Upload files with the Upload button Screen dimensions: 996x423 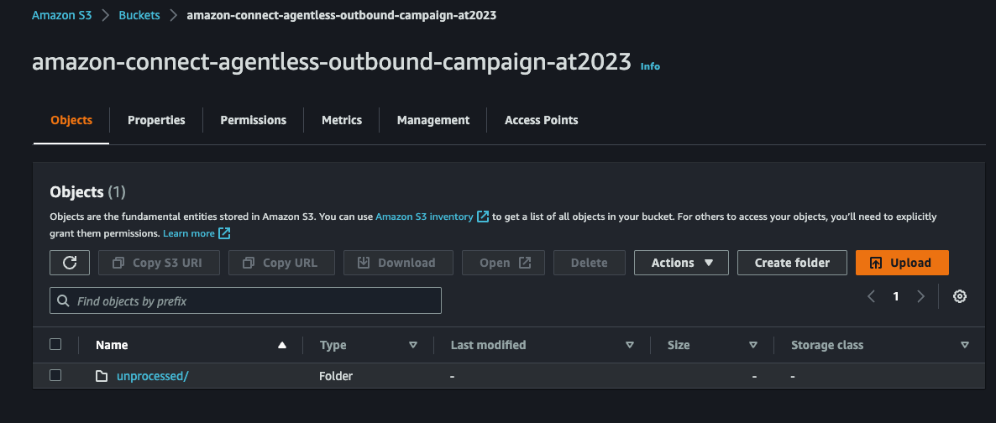point(902,263)
